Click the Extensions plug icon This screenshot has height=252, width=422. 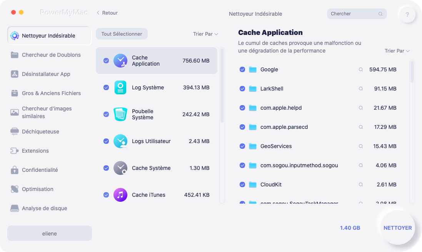[x=15, y=151]
